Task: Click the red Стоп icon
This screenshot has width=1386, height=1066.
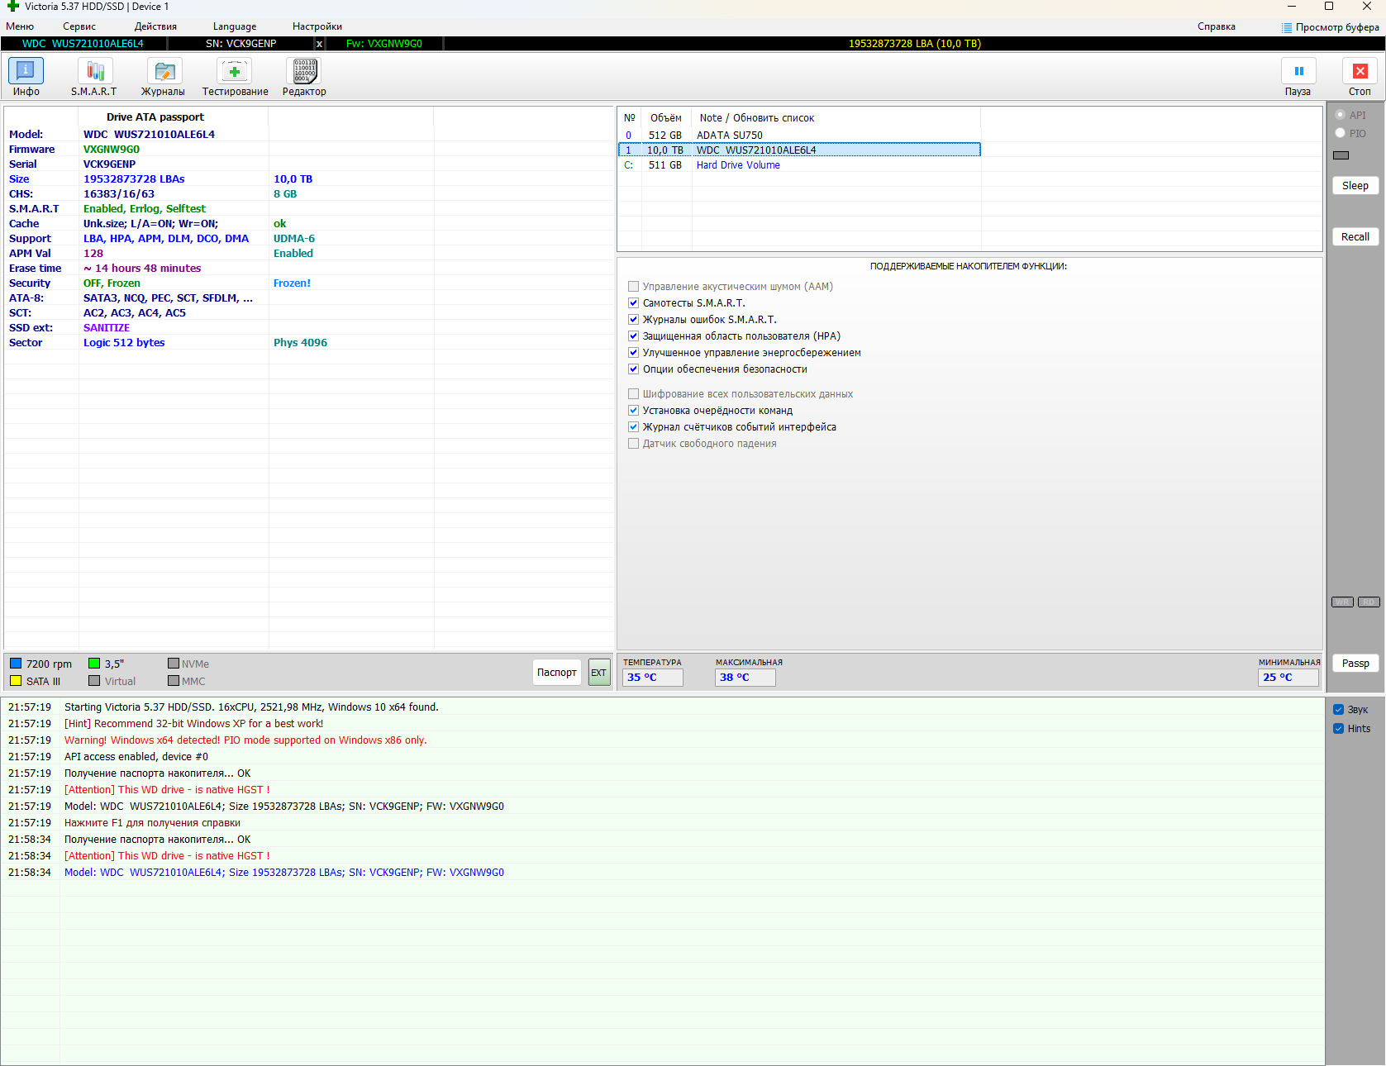Action: coord(1360,71)
